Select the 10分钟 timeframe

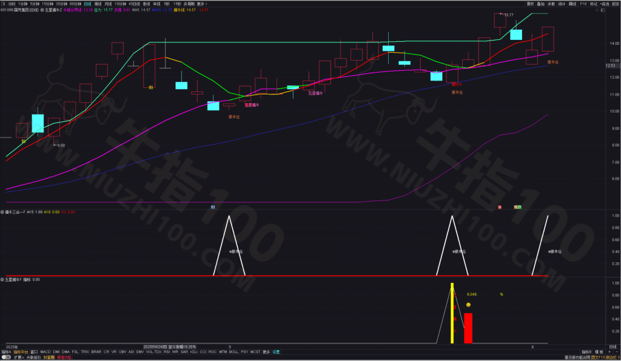(x=121, y=4)
